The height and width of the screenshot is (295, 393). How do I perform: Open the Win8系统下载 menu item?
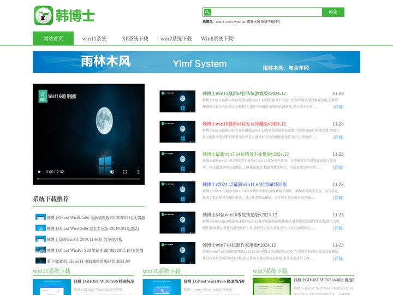217,39
